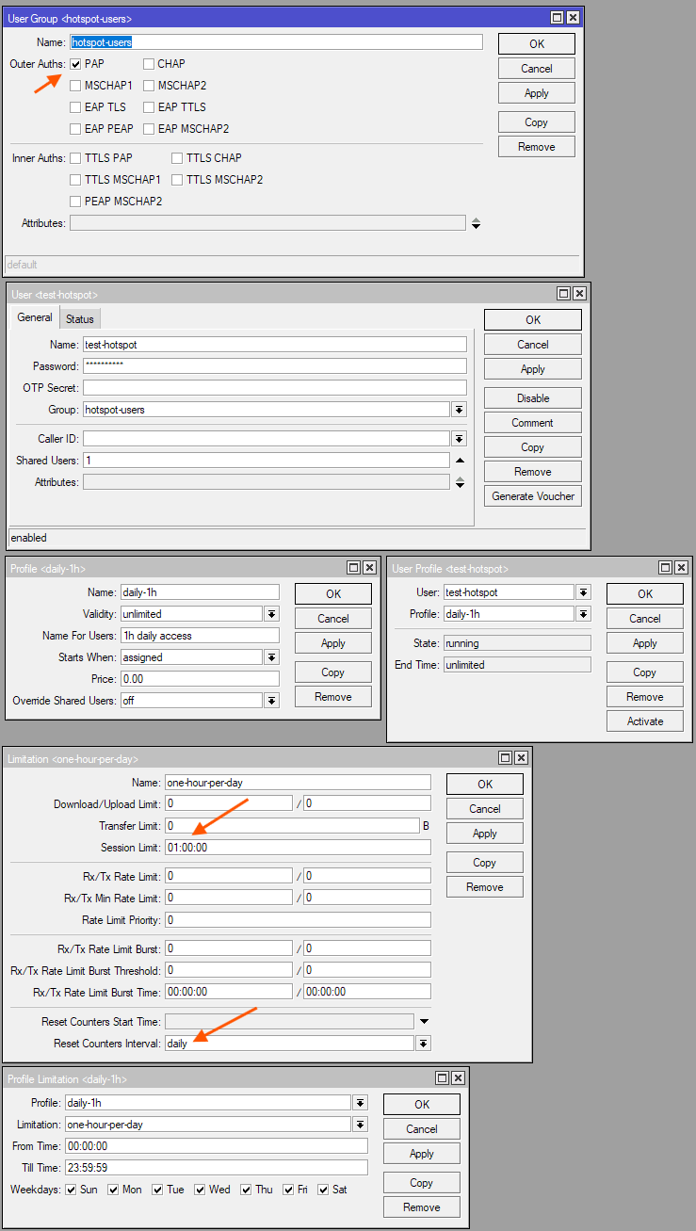Close the User Profile test-hotspot window

coord(681,568)
